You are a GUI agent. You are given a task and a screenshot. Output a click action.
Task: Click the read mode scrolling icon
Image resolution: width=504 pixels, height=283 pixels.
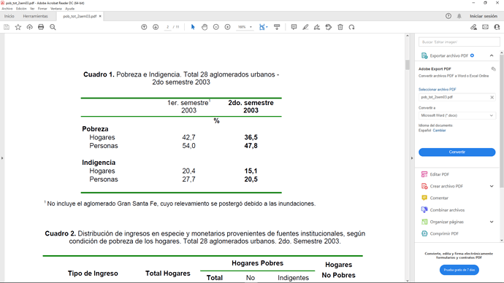click(277, 27)
